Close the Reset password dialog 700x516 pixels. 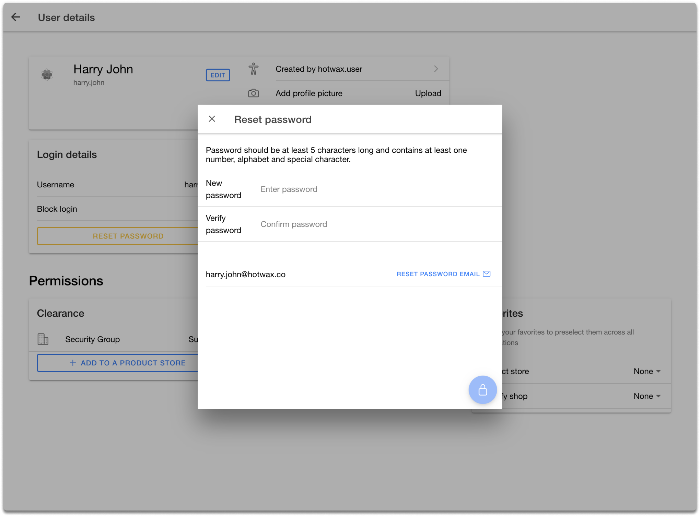coord(212,119)
